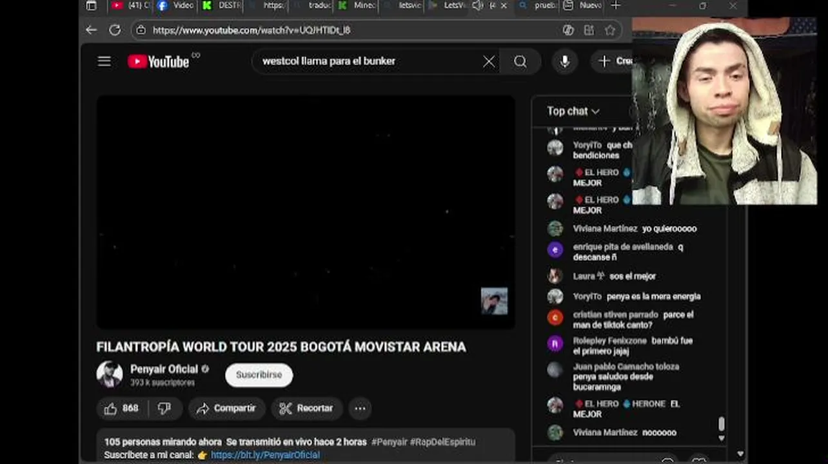Click the Laura chat avatar
This screenshot has height=464, width=828.
pyautogui.click(x=555, y=276)
